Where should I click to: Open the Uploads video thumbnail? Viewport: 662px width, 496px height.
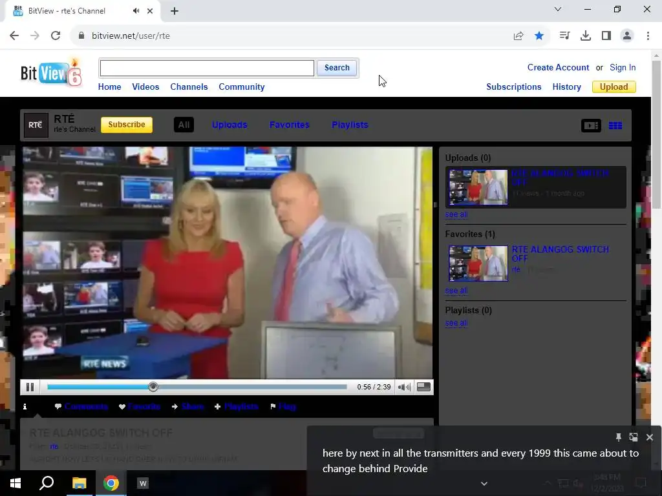point(478,187)
